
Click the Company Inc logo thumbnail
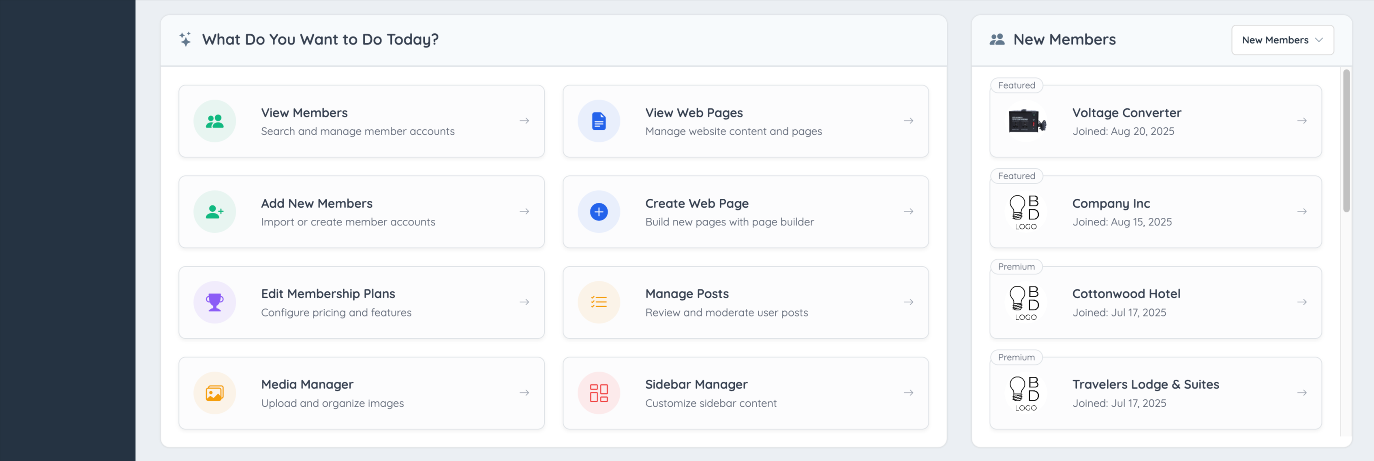pos(1025,212)
